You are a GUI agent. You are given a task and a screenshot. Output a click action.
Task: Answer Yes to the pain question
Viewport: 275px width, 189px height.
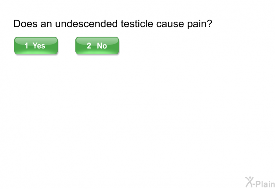(x=36, y=46)
